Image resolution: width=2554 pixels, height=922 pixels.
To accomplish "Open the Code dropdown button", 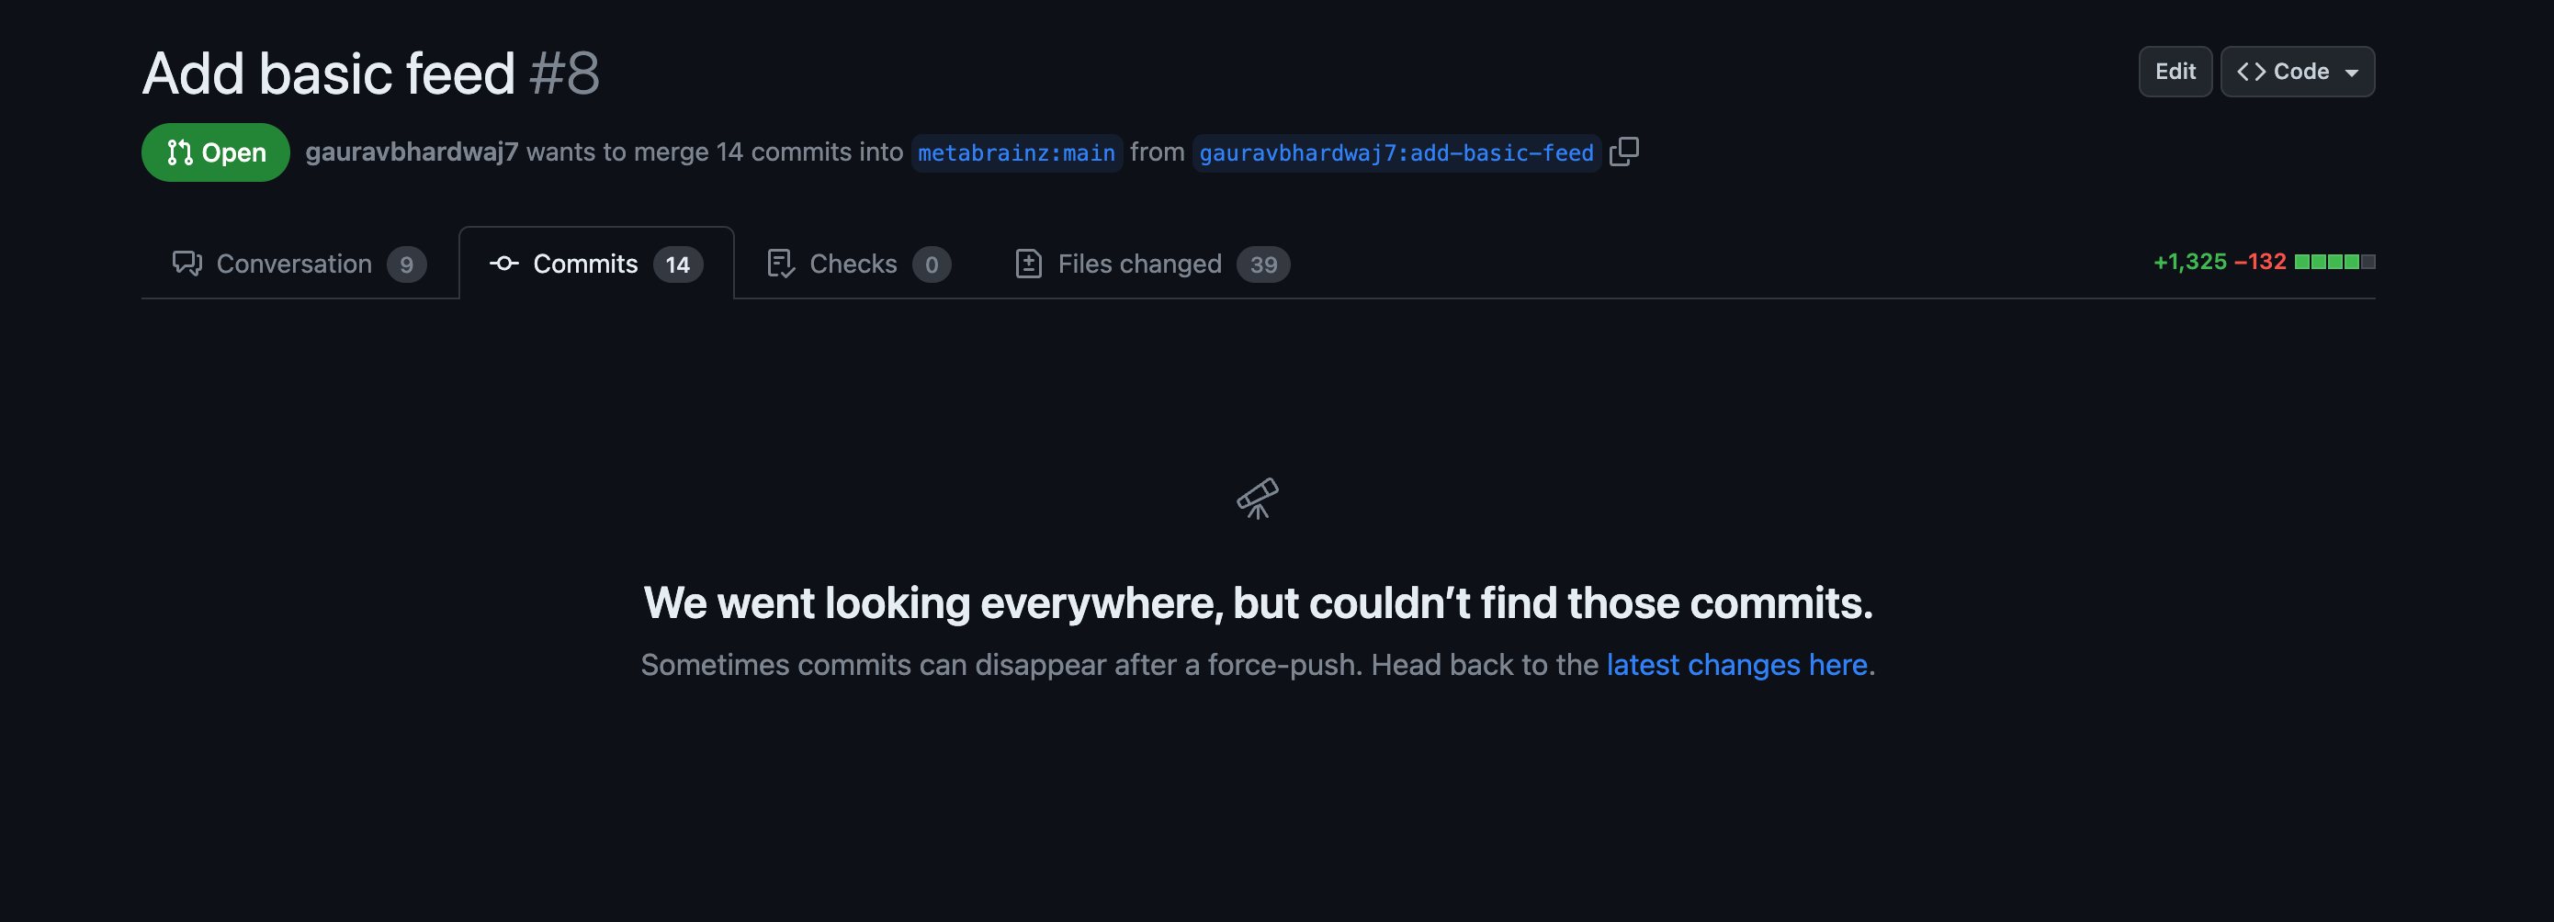I will [2297, 72].
